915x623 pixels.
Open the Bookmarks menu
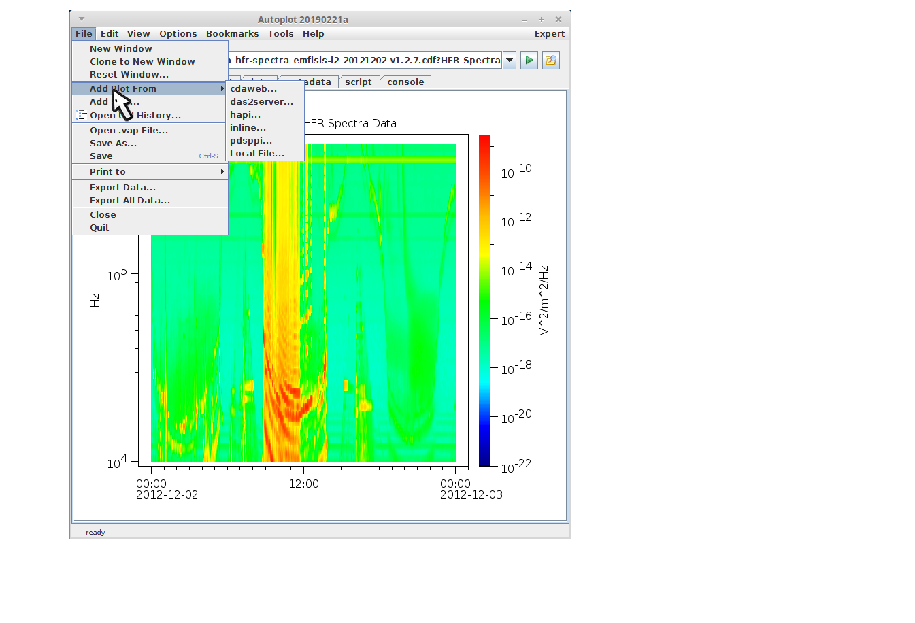point(232,34)
